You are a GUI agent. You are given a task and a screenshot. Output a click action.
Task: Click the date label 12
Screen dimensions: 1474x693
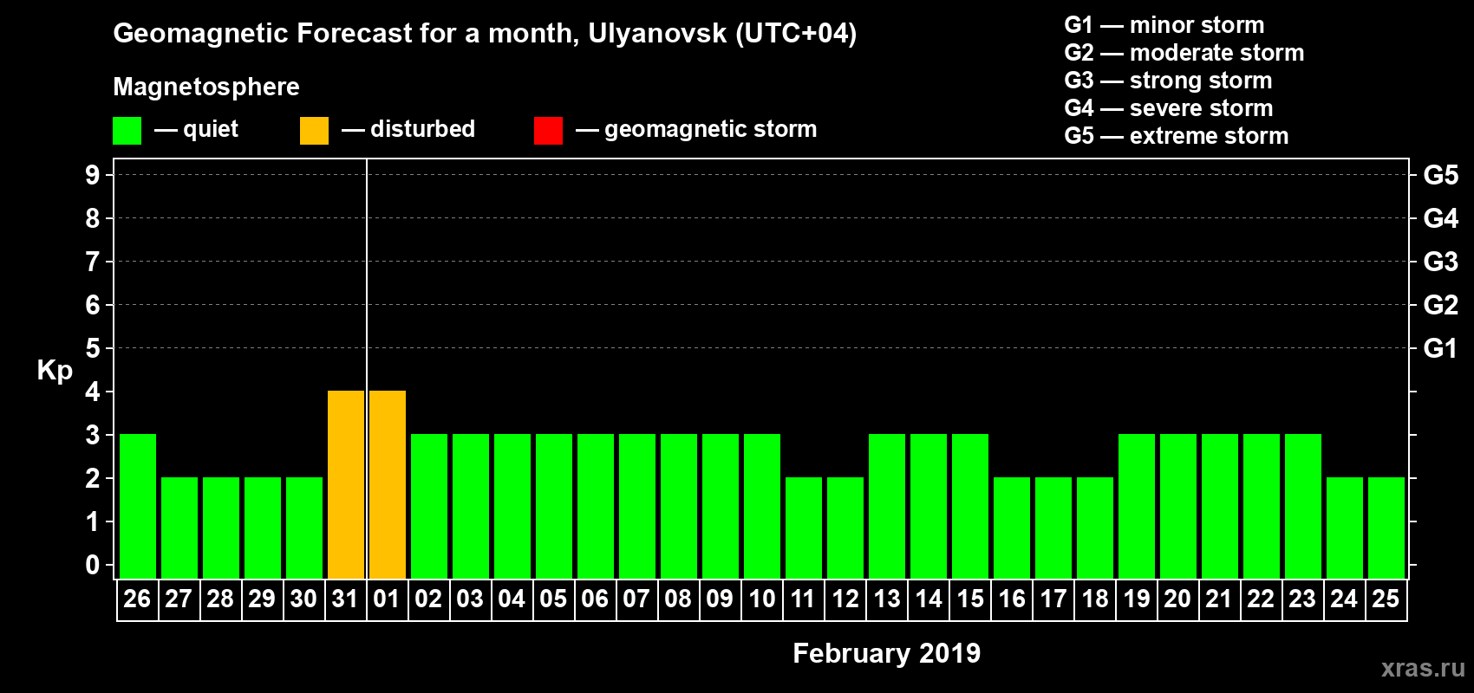tap(845, 599)
